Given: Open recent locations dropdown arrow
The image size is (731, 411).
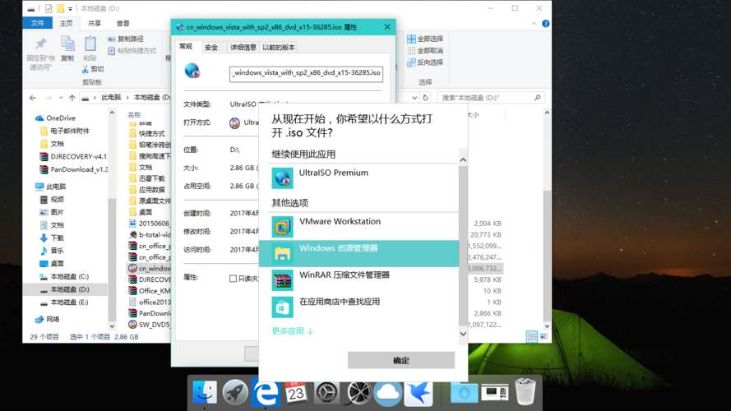Looking at the screenshot, I should pos(61,98).
